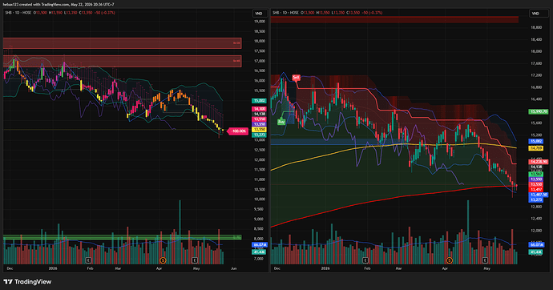Click the red 13,497 price label on right chart
The width and height of the screenshot is (553, 290).
click(535, 190)
